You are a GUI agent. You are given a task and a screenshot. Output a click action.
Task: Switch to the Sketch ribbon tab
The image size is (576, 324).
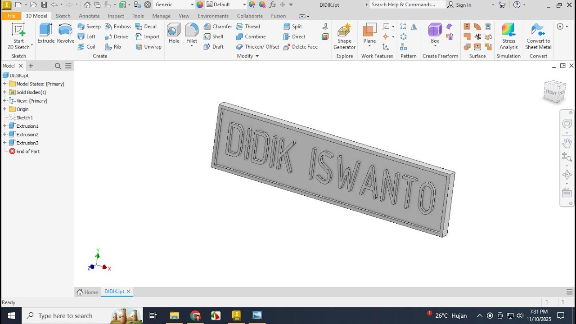click(63, 16)
